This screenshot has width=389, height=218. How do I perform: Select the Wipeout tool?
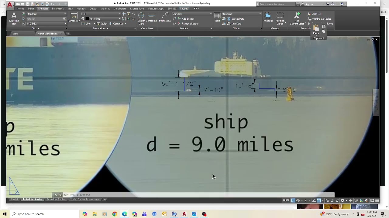click(268, 18)
